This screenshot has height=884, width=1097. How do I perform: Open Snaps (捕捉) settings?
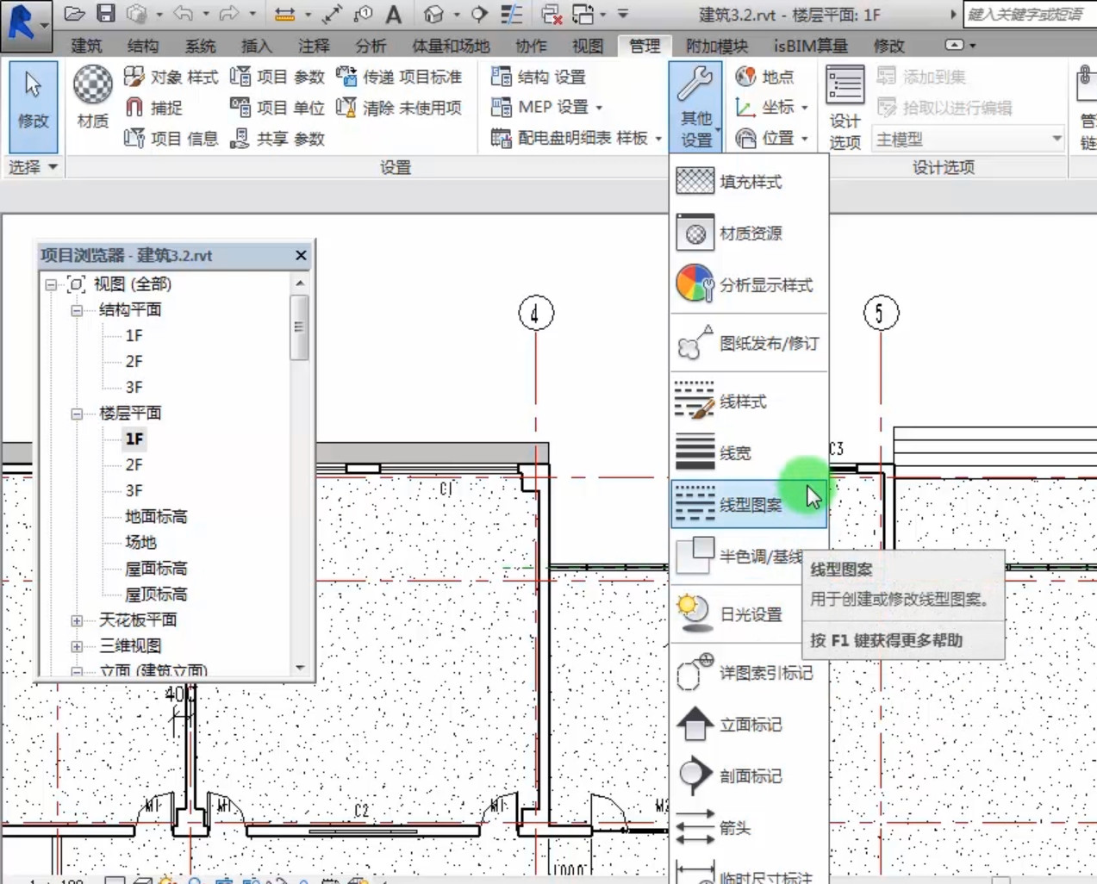point(154,107)
